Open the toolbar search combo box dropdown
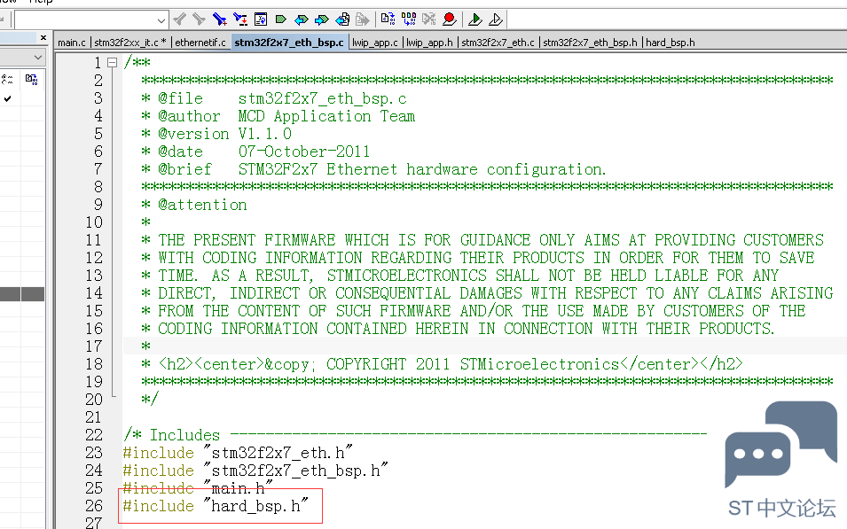The width and height of the screenshot is (847, 529). pos(161,20)
